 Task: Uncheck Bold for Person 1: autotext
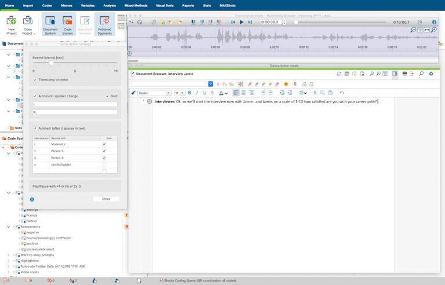click(x=104, y=151)
